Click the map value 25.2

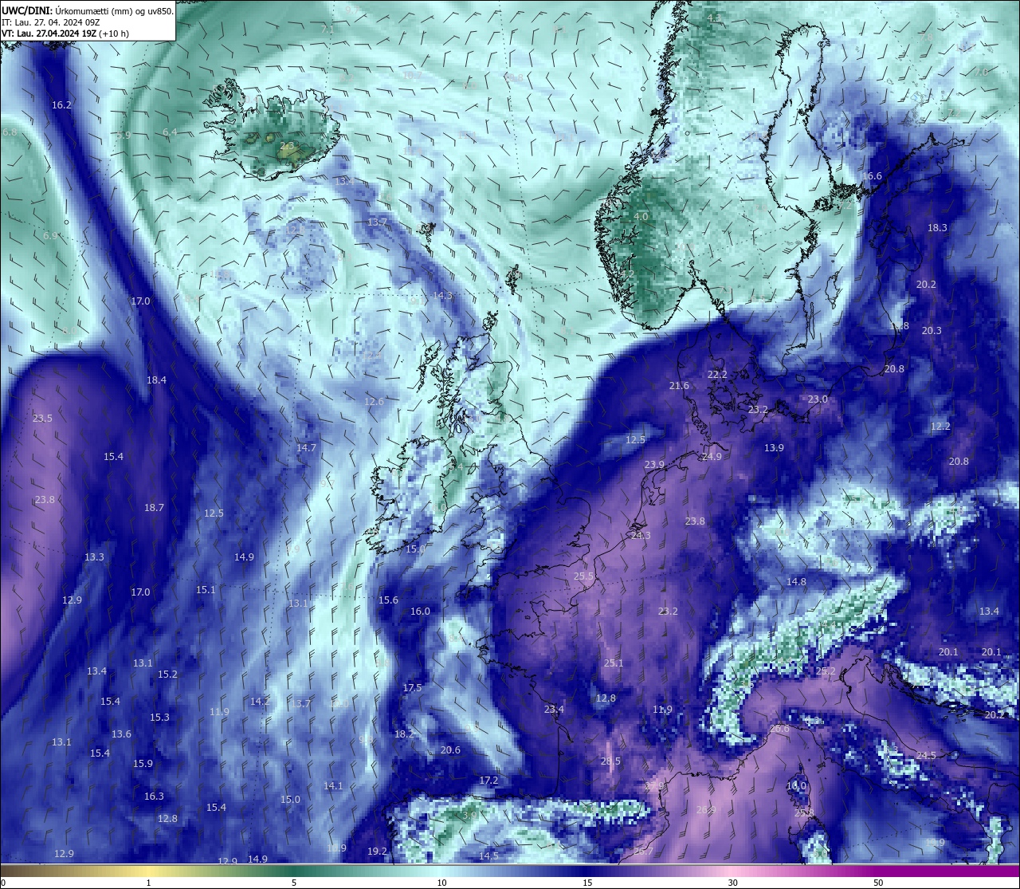coord(826,672)
